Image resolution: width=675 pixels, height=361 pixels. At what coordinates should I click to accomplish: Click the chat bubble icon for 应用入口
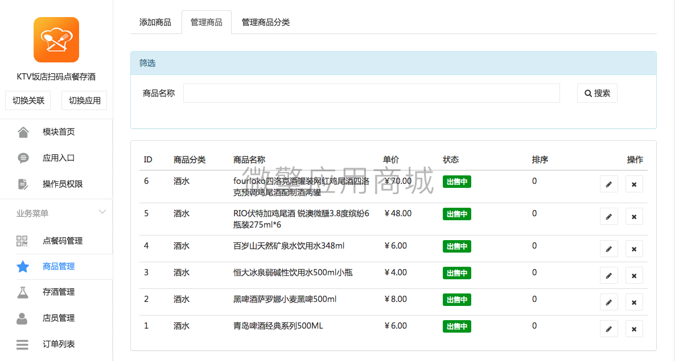(x=23, y=158)
